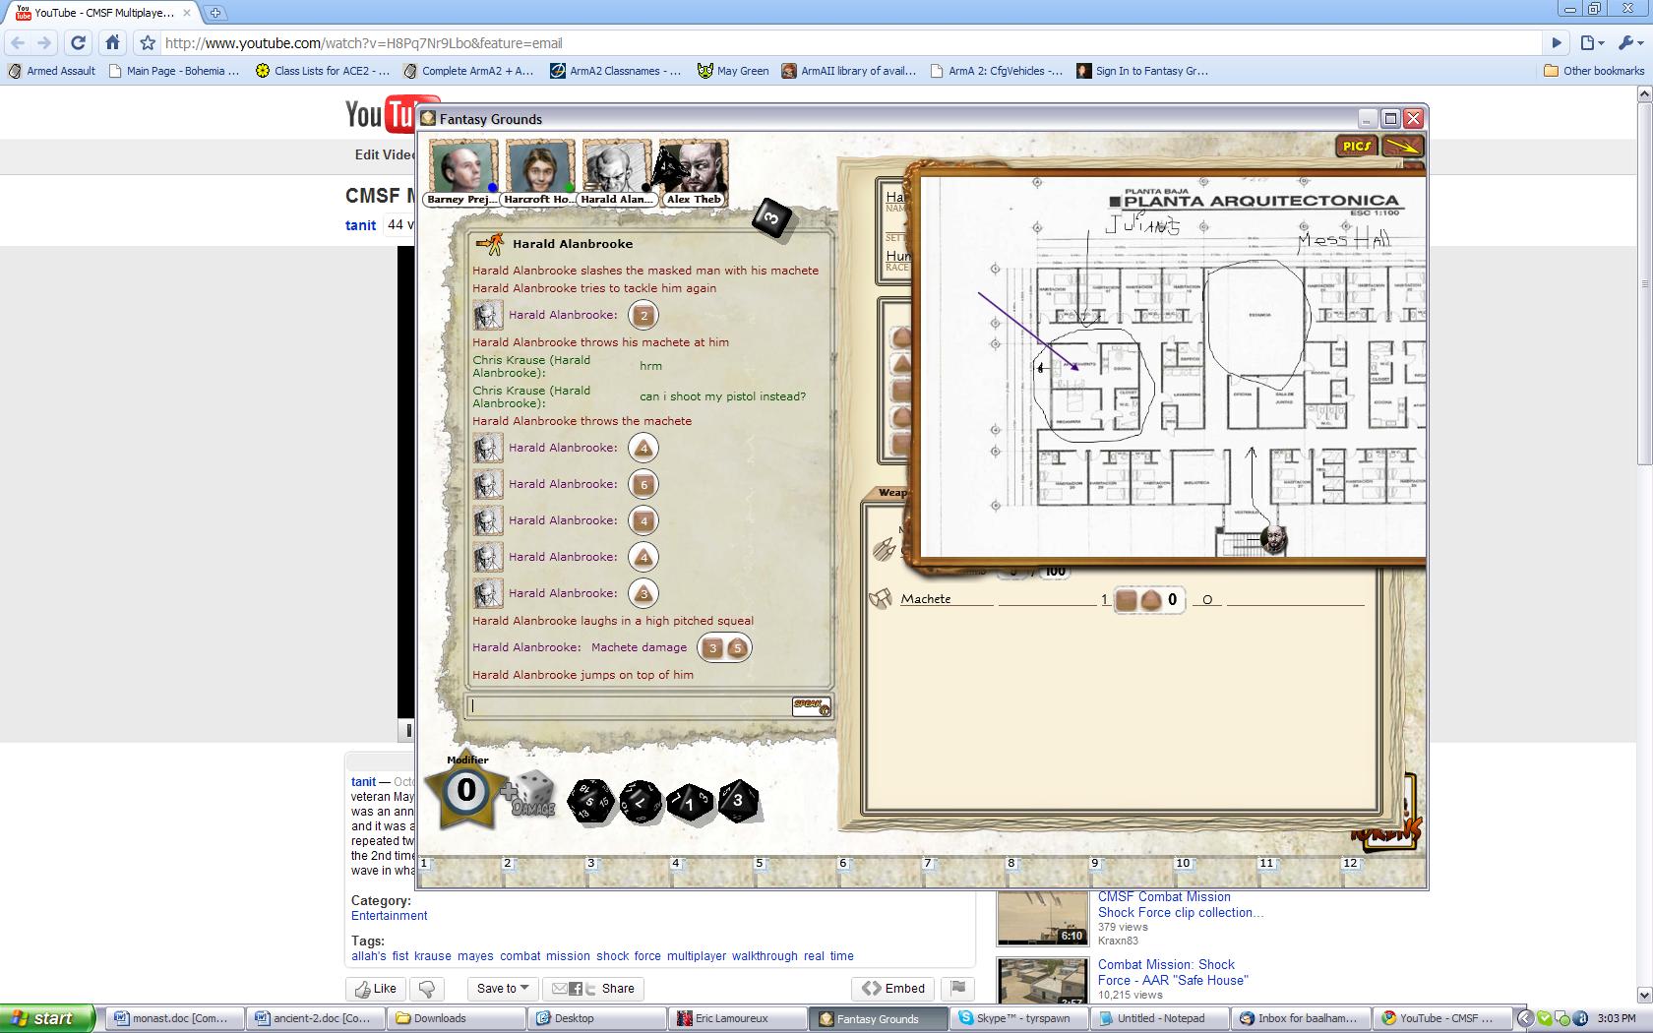Click the YouTube Like button
Image resolution: width=1653 pixels, height=1033 pixels.
(375, 989)
